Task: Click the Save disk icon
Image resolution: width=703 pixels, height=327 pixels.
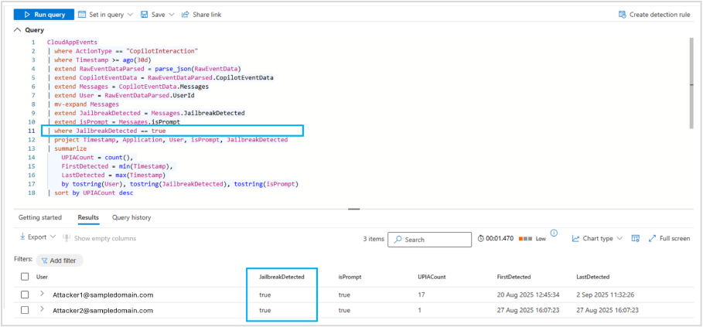Action: pos(145,15)
